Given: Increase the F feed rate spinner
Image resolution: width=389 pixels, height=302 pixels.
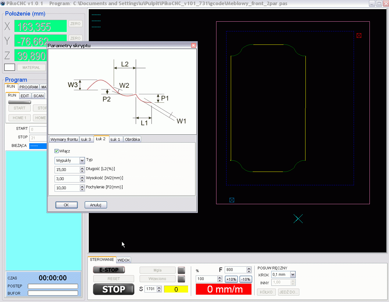Looking at the screenshot, I should [x=249, y=268].
